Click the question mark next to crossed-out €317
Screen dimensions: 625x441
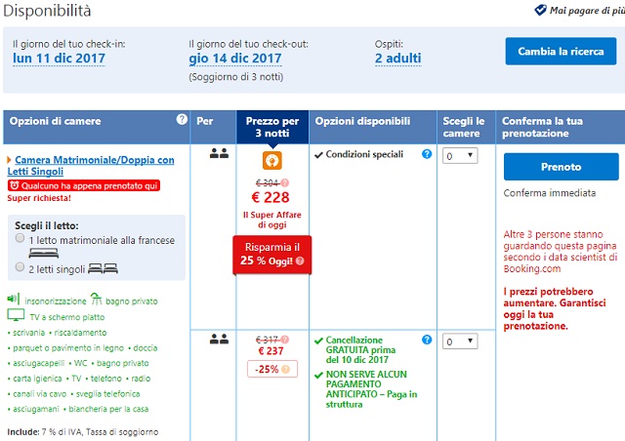[284, 340]
